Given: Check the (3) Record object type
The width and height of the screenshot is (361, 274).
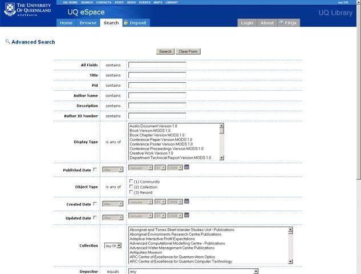Looking at the screenshot, I should click(131, 192).
